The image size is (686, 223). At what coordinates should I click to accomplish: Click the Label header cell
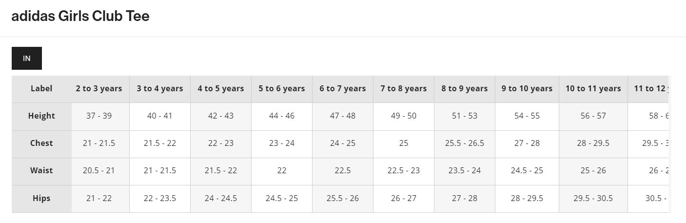pos(41,88)
